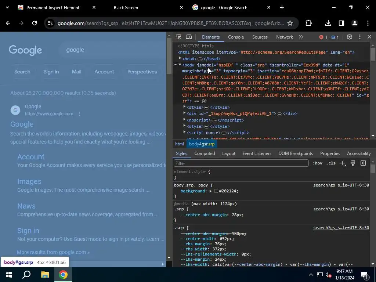Toggle the rendering emulations brush icon

[353, 163]
